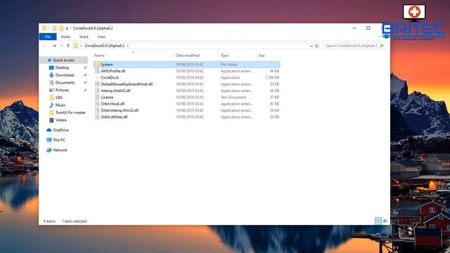Maximize the Explorer window
Screen dimensions: 450x253
(368, 28)
